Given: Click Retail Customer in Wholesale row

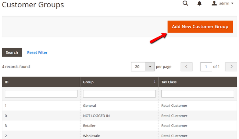Looking at the screenshot, I should 174,136.
